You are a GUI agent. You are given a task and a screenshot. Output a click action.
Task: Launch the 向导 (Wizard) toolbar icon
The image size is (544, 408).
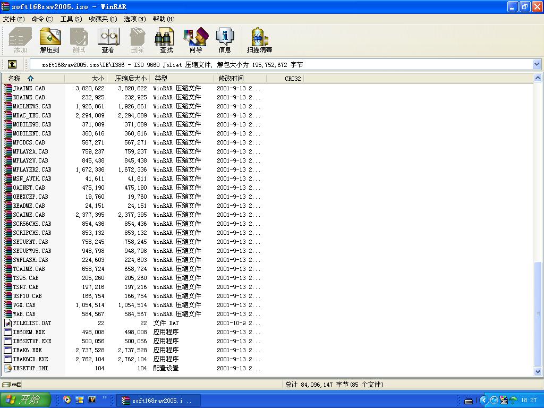click(x=195, y=40)
